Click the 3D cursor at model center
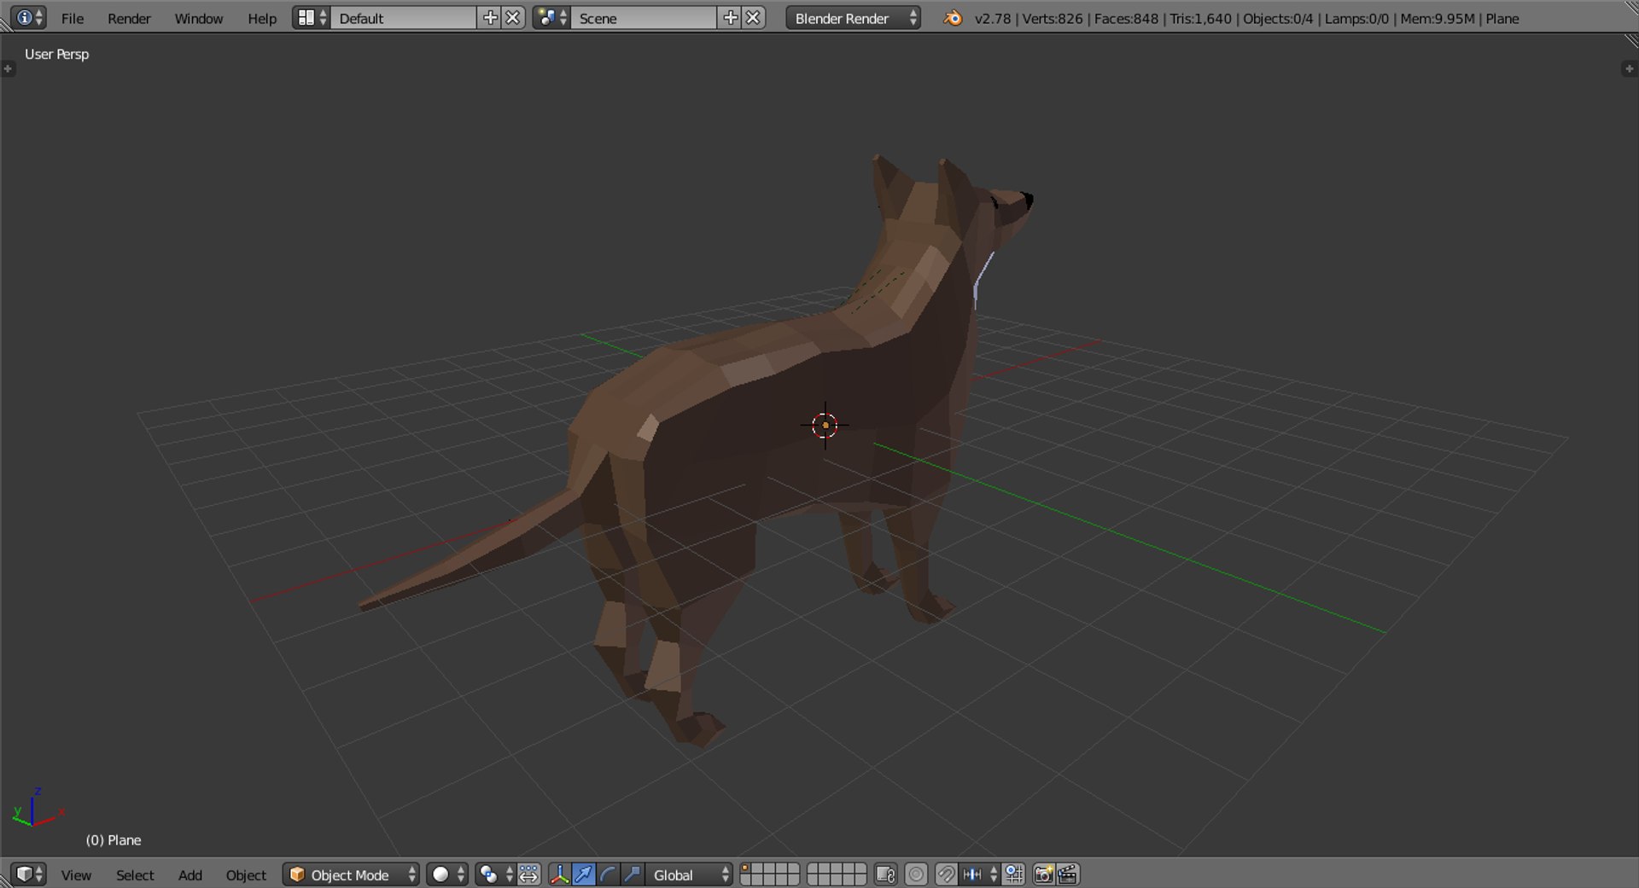 [825, 425]
